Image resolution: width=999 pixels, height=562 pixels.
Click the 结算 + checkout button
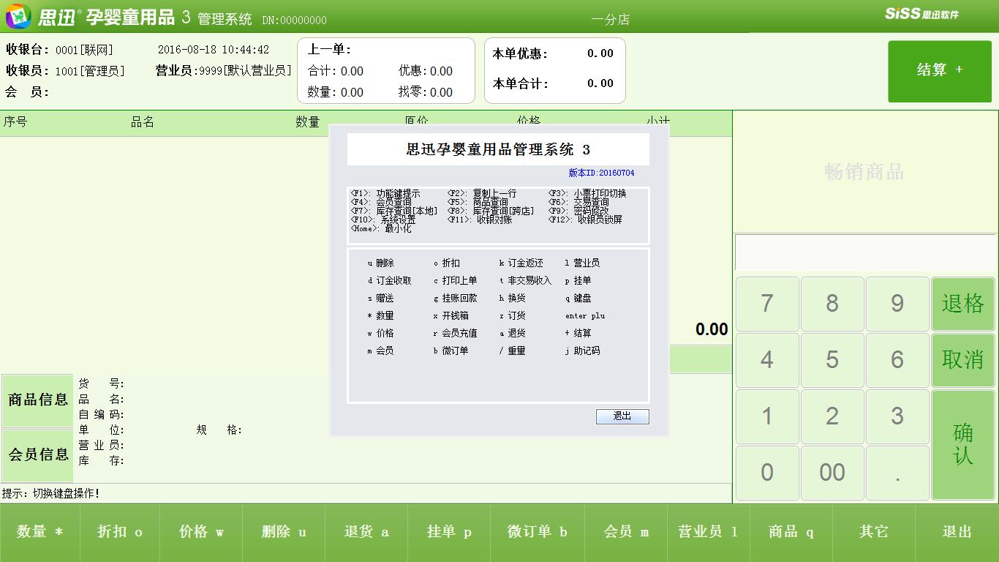[940, 71]
